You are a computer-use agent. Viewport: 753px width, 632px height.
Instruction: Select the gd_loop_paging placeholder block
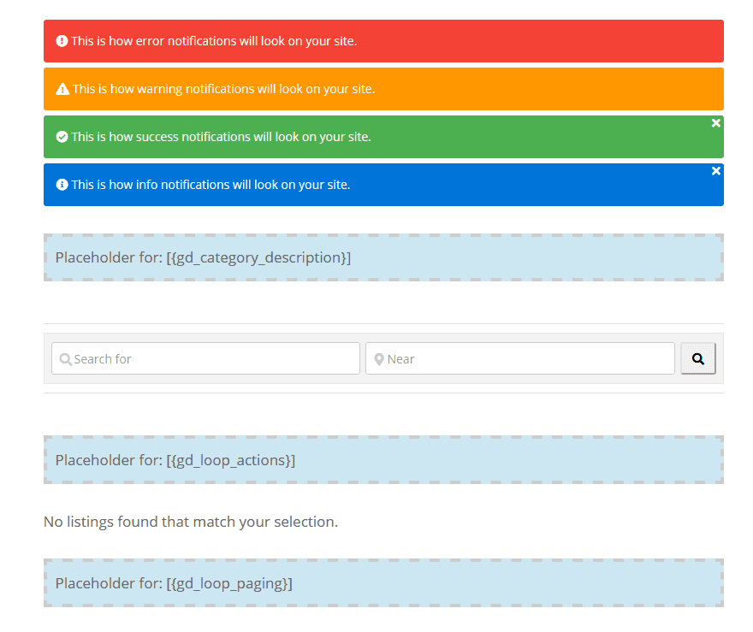point(382,582)
